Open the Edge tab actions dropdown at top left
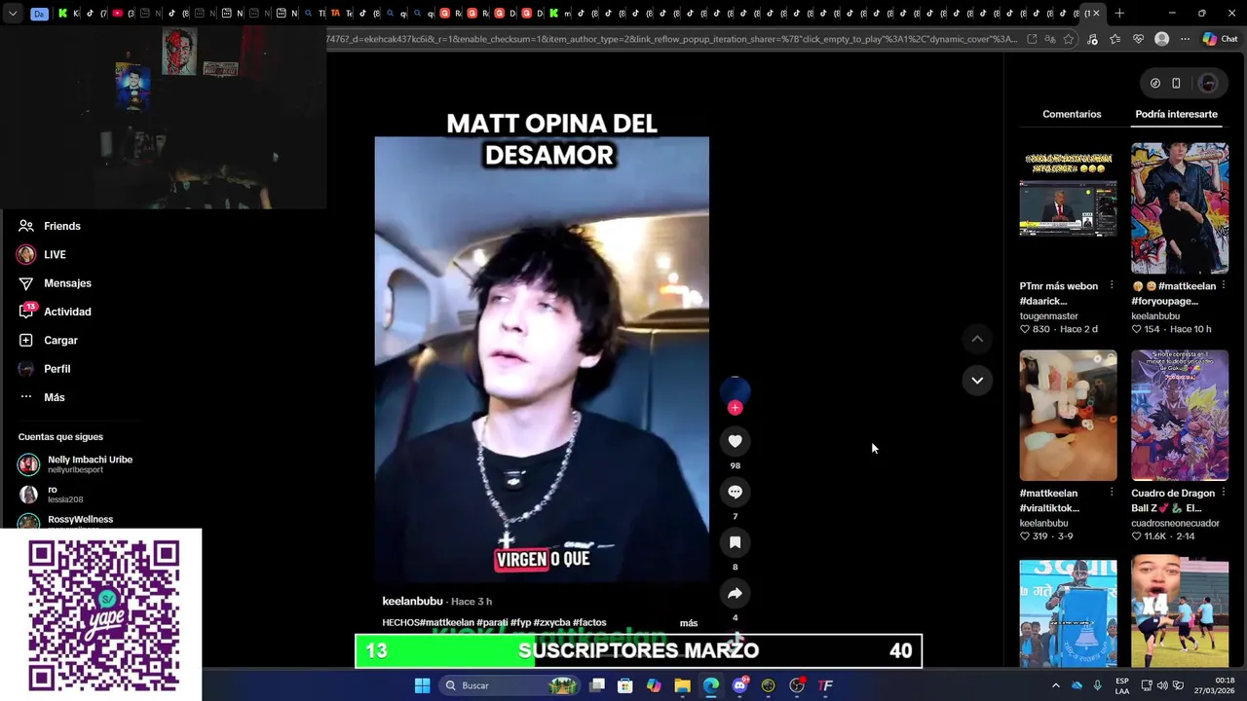This screenshot has width=1247, height=701. point(13,14)
